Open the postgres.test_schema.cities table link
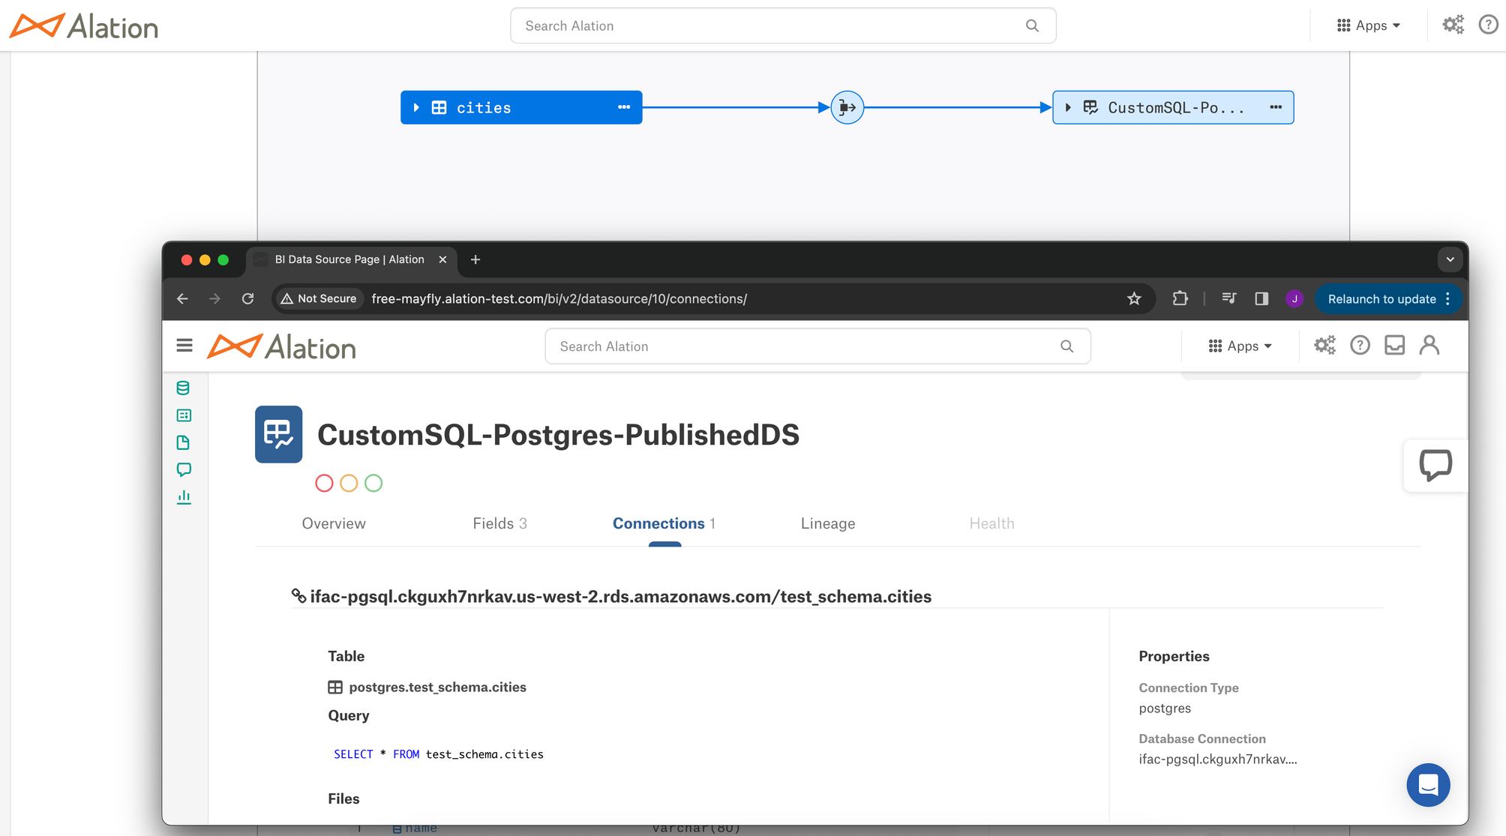This screenshot has width=1506, height=836. [x=437, y=687]
